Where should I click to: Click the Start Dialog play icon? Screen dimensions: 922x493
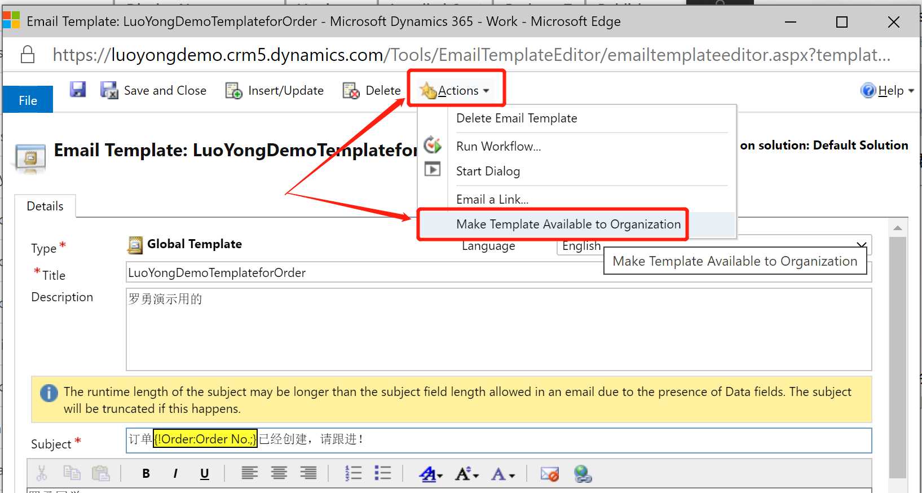click(433, 169)
